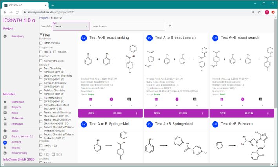Re-run the Test A to B_exact search query
The image size is (278, 167).
[183, 113]
